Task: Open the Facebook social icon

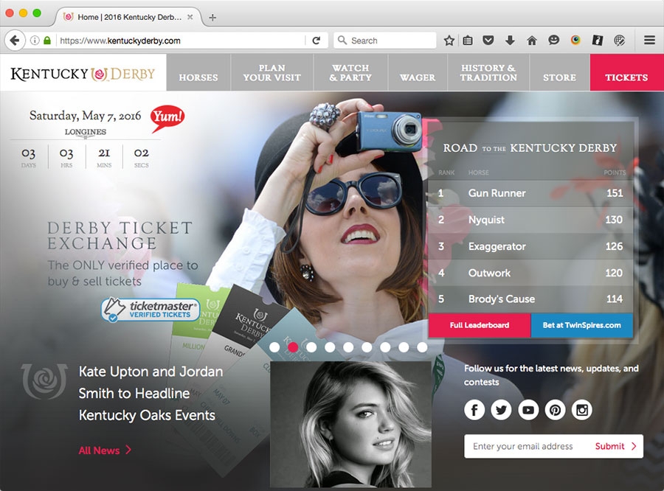Action: pyautogui.click(x=474, y=410)
